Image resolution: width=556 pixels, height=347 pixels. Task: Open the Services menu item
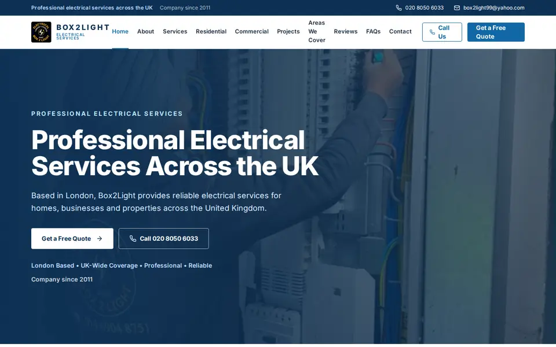point(175,31)
